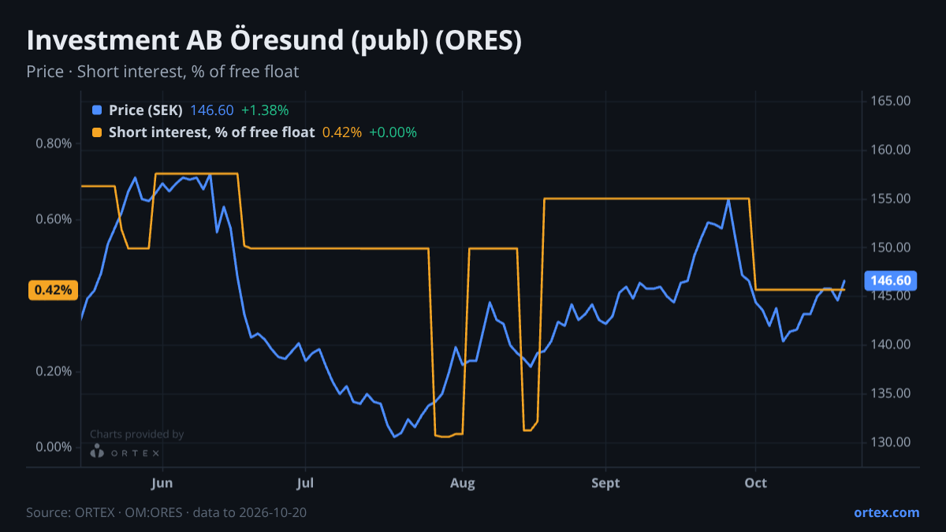The width and height of the screenshot is (946, 532).
Task: Click the 135.00 right axis label
Action: 891,393
